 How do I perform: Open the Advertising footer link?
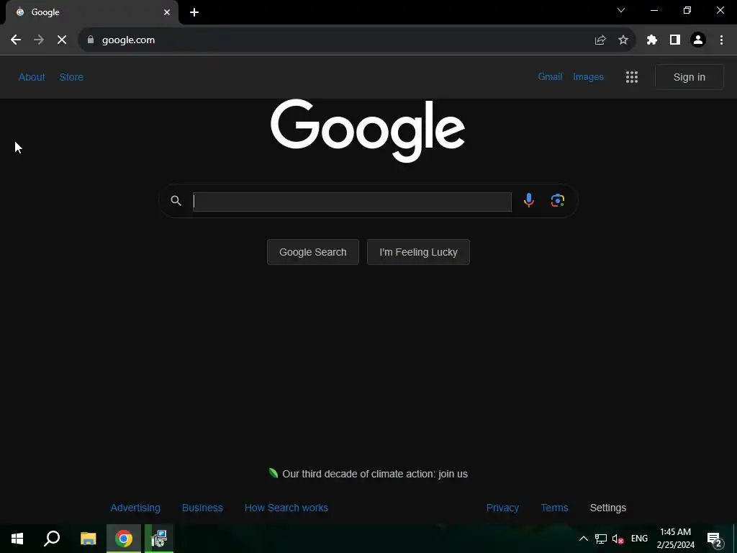click(x=135, y=508)
